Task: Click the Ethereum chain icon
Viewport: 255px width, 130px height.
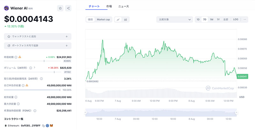Action: click(x=5, y=126)
